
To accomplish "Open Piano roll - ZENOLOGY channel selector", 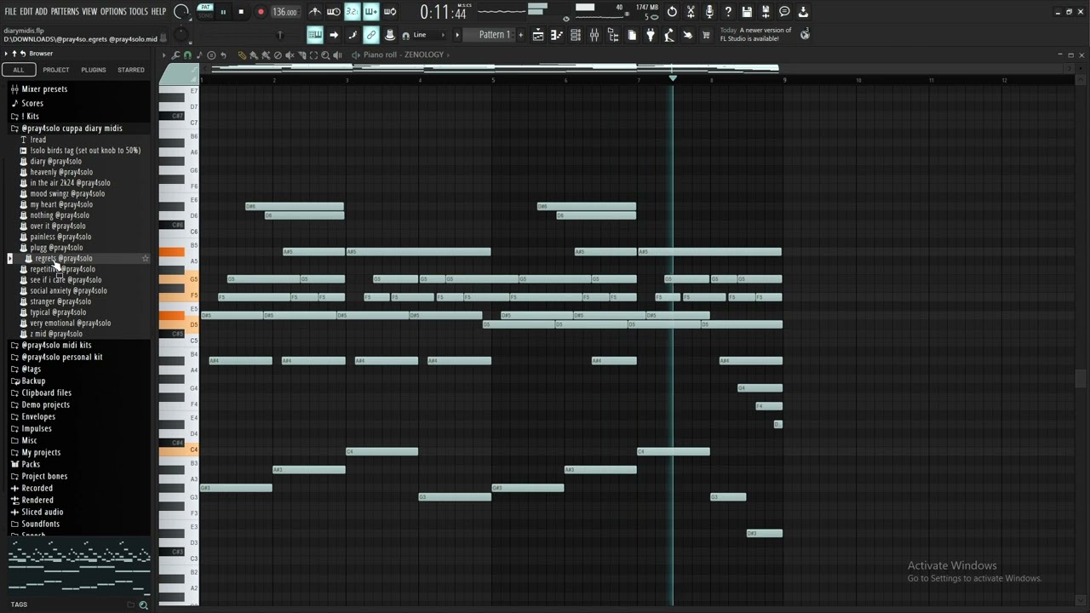I will click(404, 54).
